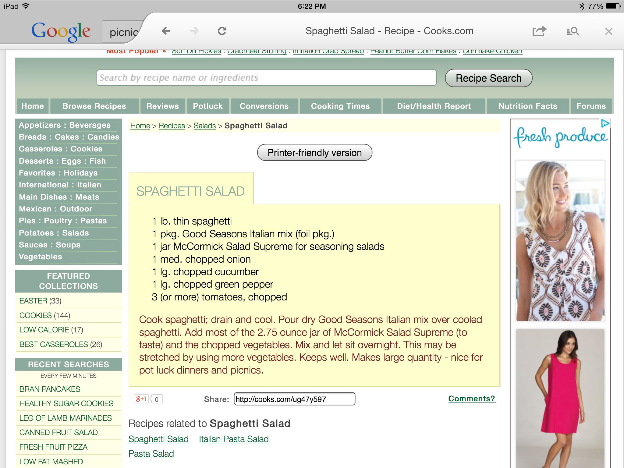
Task: Click the Recipe search input field
Action: click(266, 78)
